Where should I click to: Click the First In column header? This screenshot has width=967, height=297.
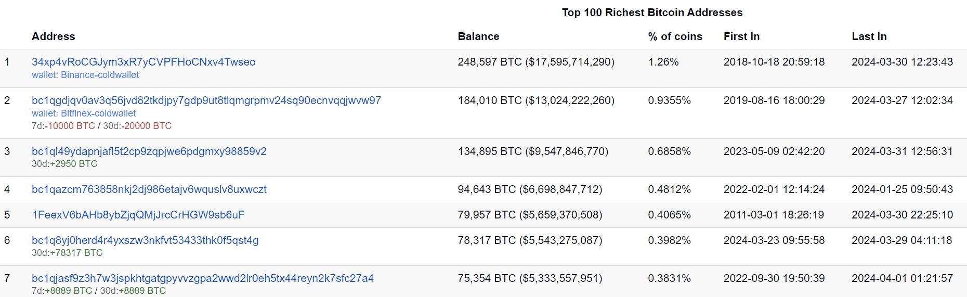(x=741, y=36)
